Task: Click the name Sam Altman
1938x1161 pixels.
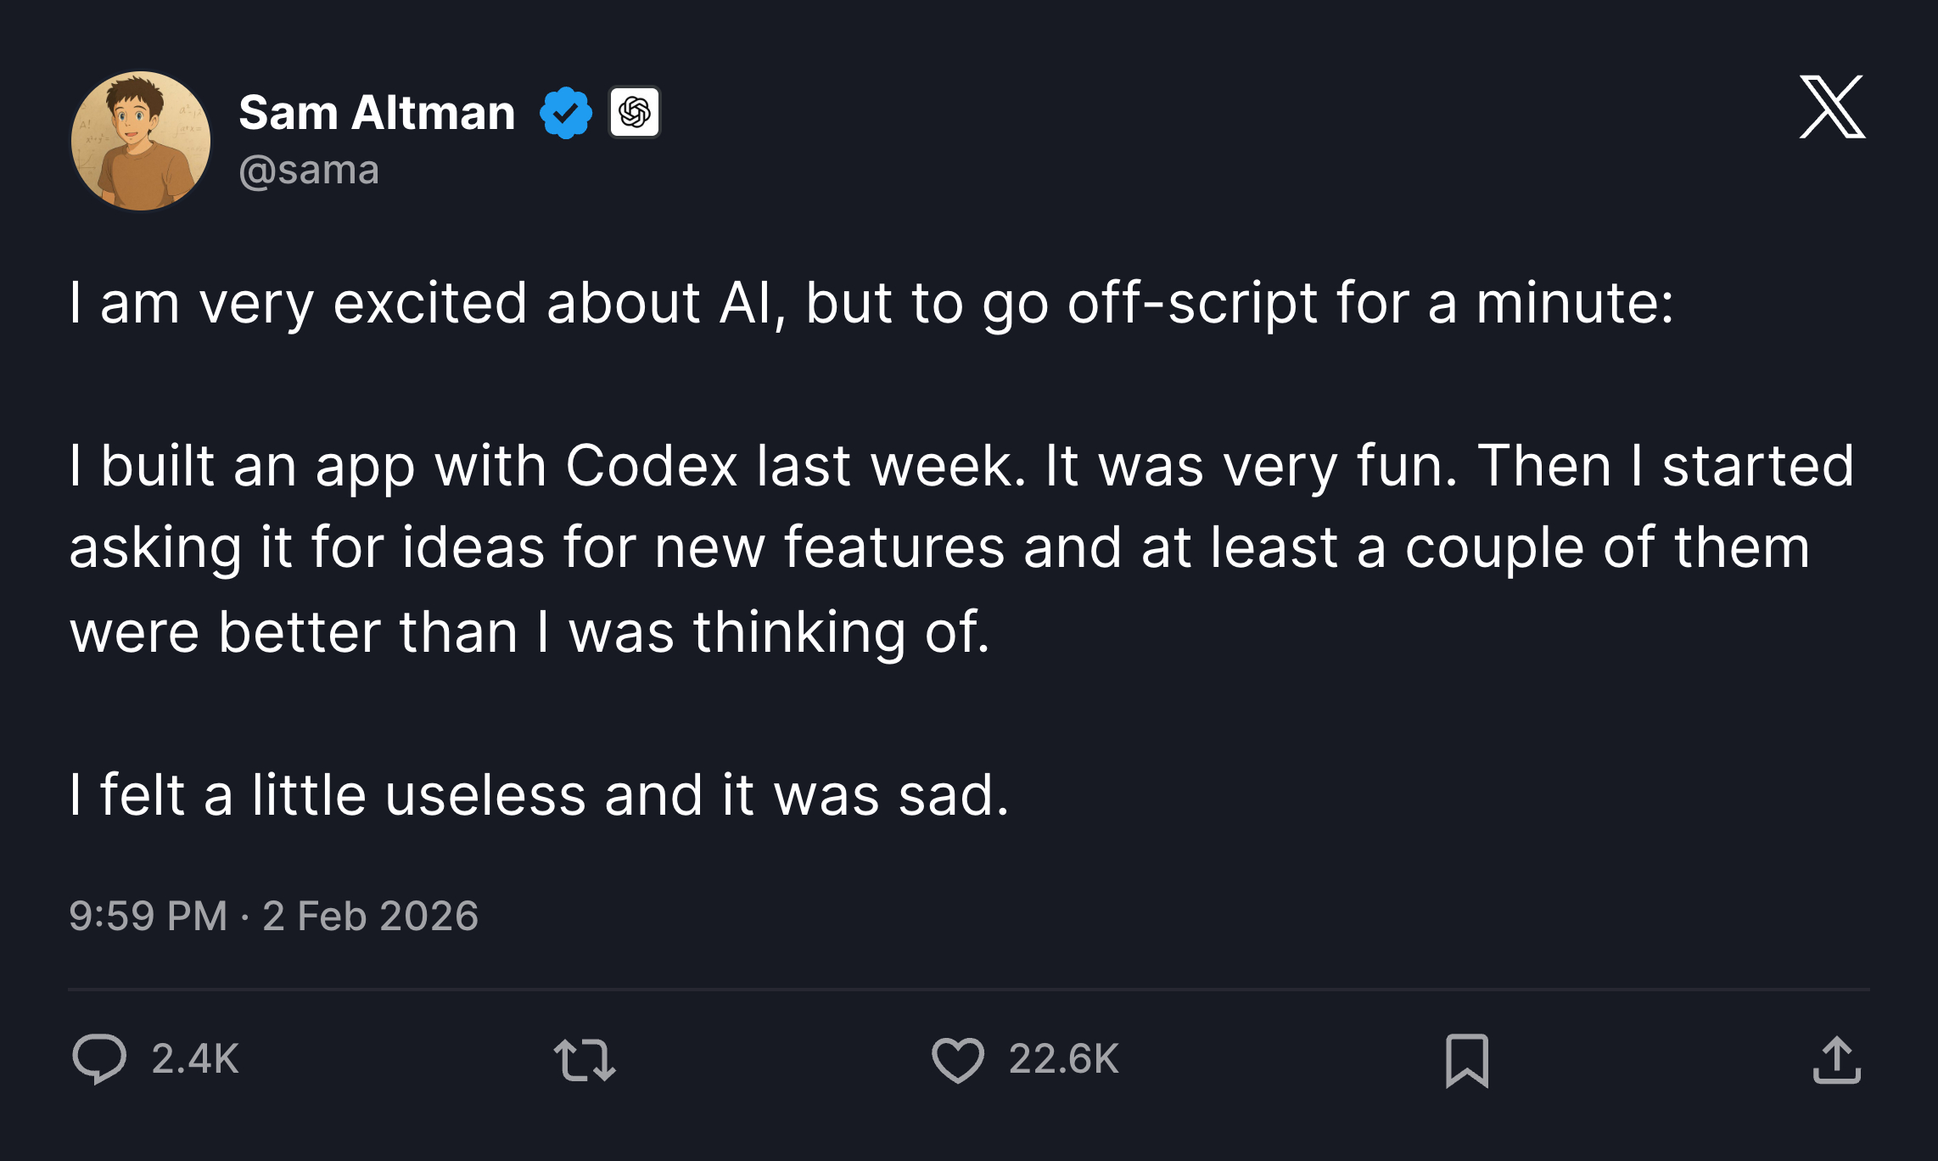Action: (374, 111)
